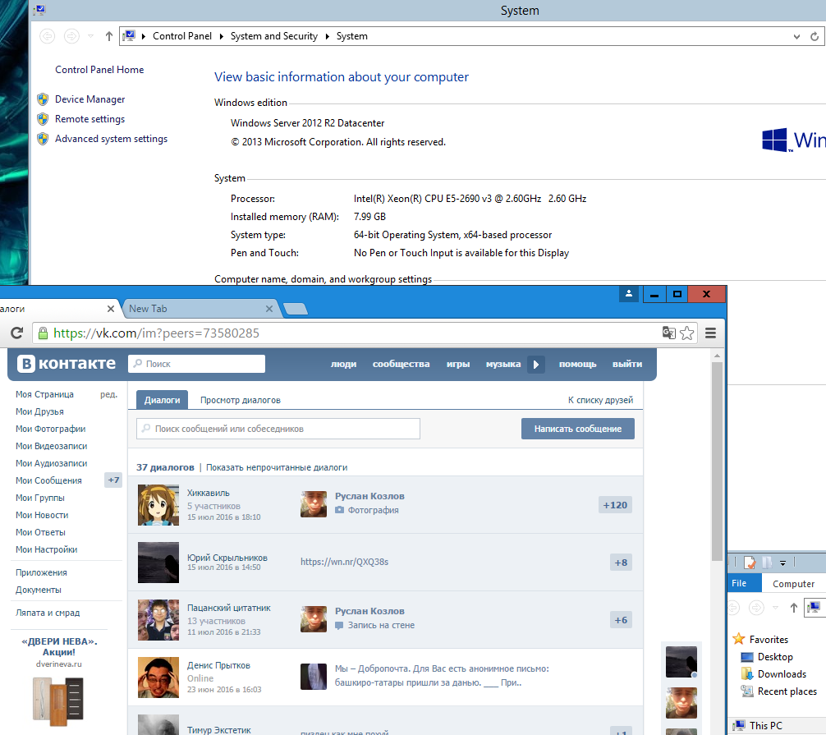826x735 pixels.
Task: Open Computer tab in Explorer window
Action: pyautogui.click(x=793, y=584)
